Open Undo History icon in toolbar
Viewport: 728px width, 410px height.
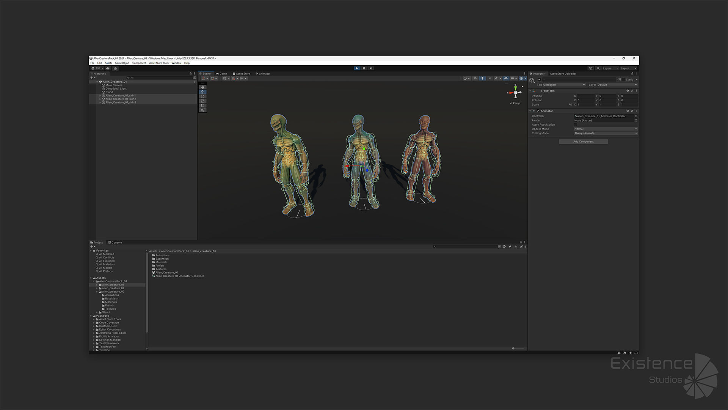(590, 68)
